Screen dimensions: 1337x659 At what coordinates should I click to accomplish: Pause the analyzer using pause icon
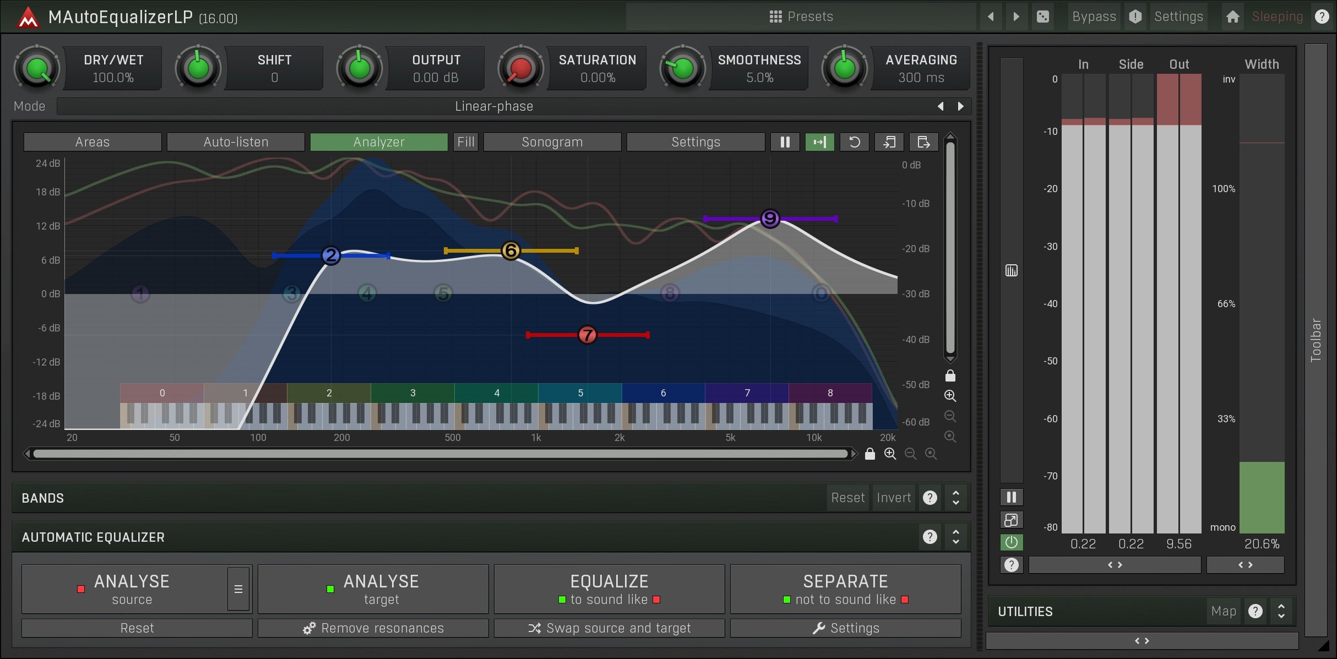point(785,142)
